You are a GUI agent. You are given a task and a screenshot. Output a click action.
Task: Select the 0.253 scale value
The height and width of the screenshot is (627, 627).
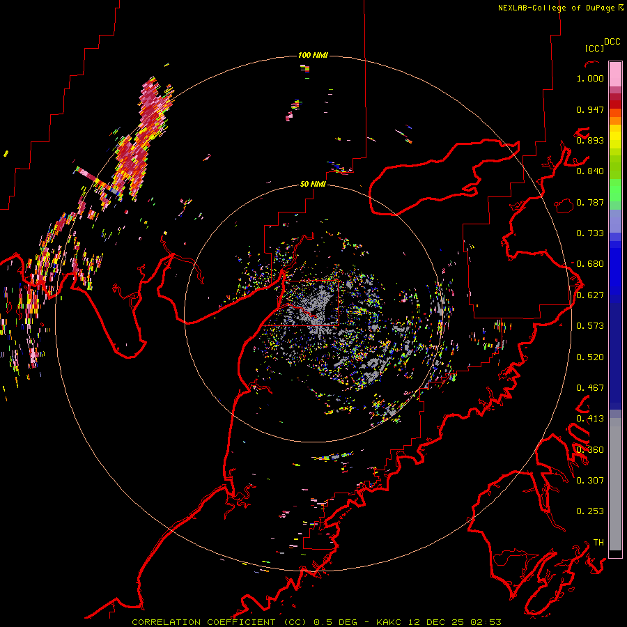tap(590, 511)
